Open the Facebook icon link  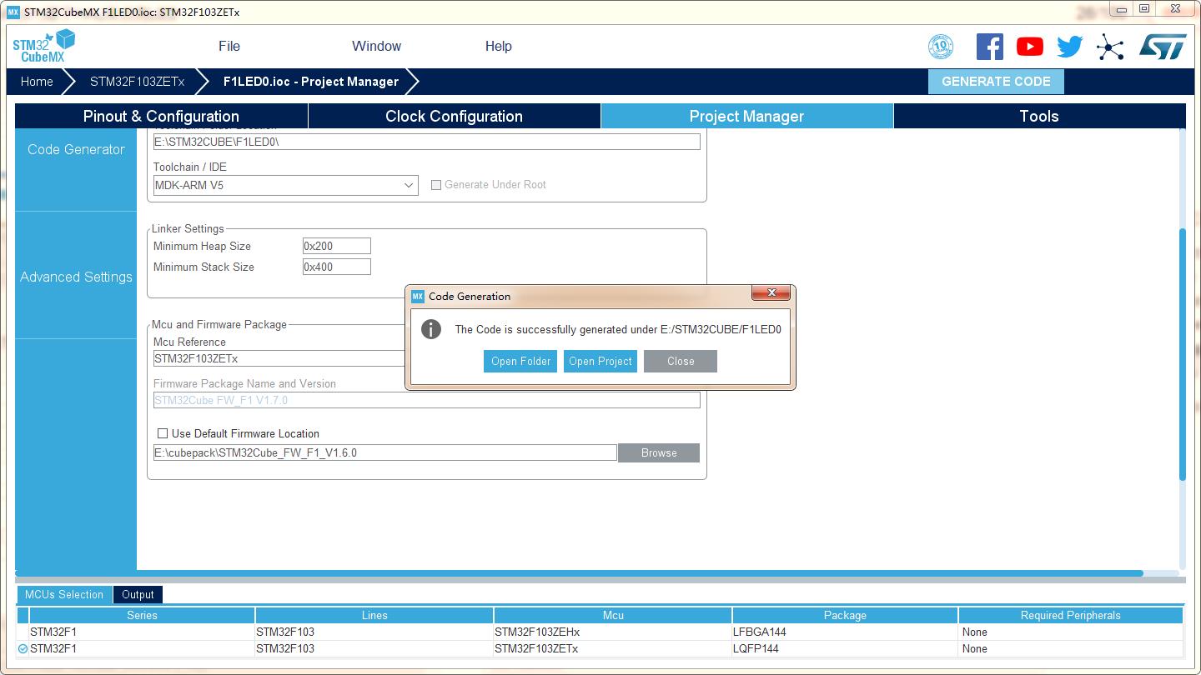(x=990, y=47)
